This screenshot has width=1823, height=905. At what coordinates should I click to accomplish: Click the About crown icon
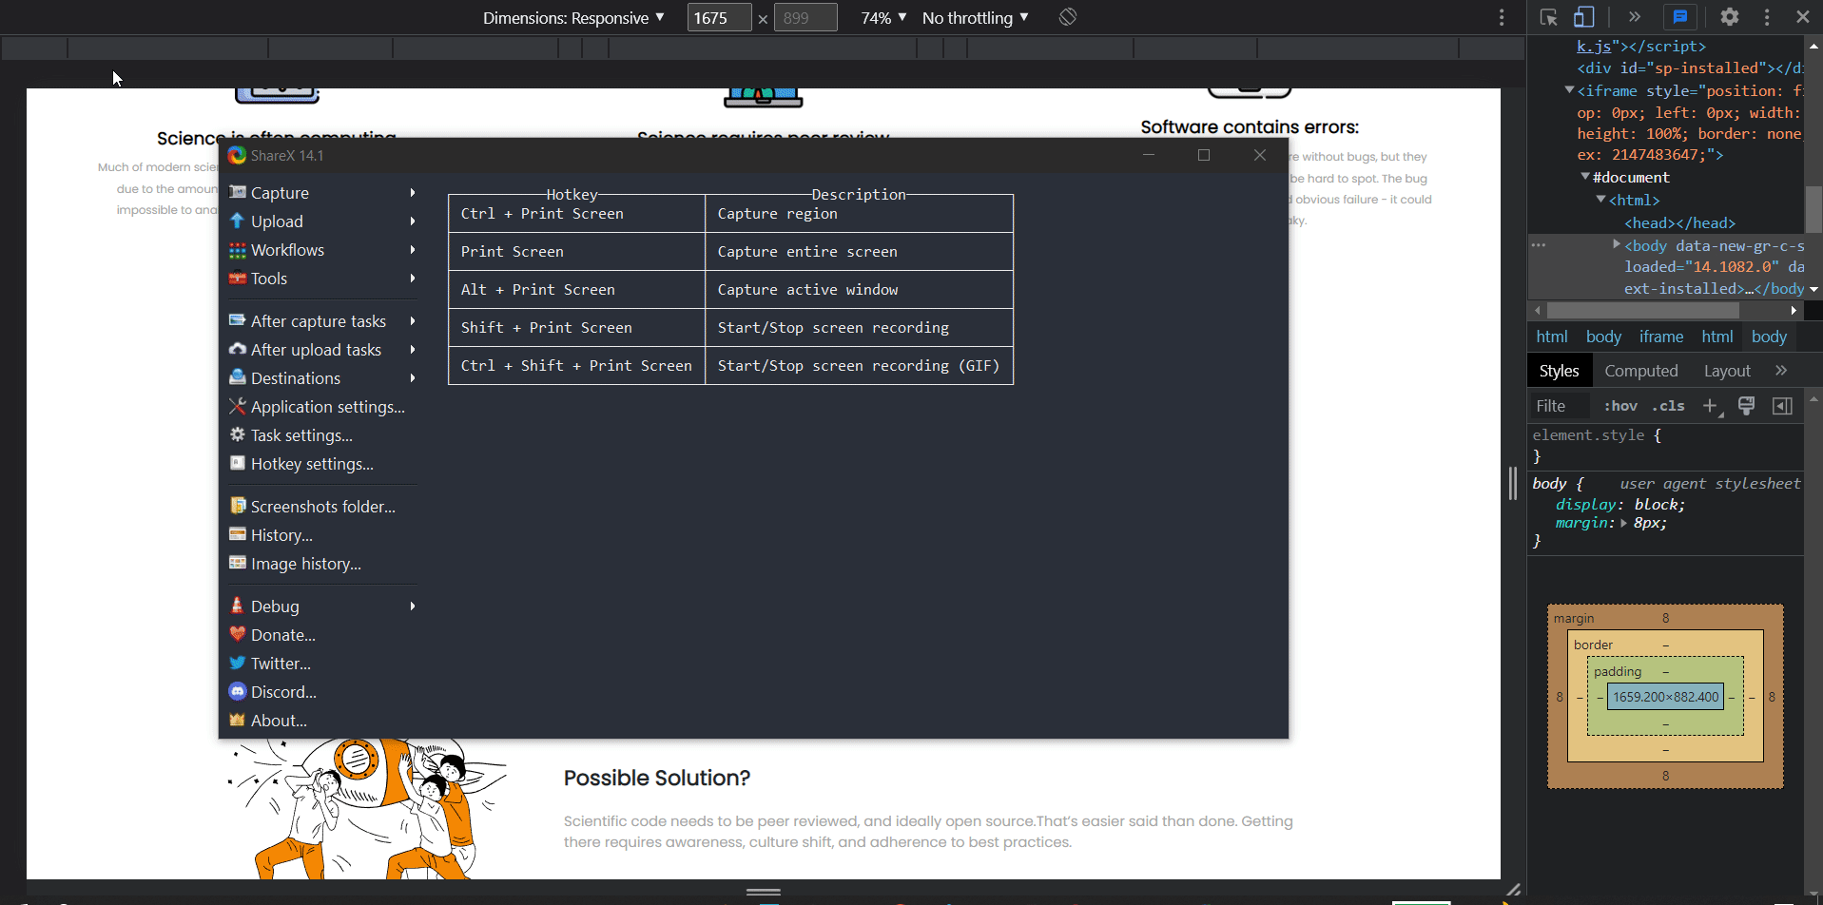[x=238, y=720]
